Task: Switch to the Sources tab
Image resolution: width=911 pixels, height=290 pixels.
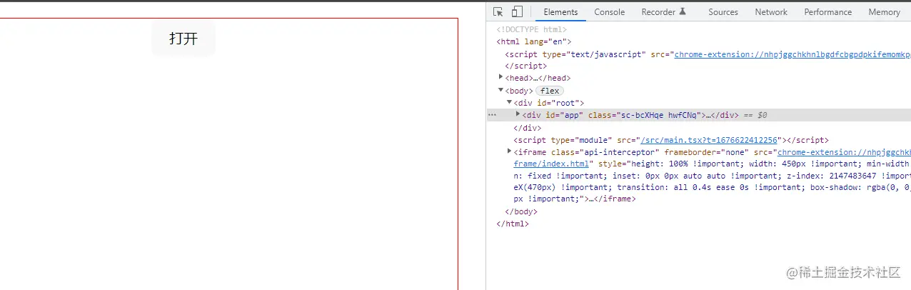Action: [x=723, y=12]
